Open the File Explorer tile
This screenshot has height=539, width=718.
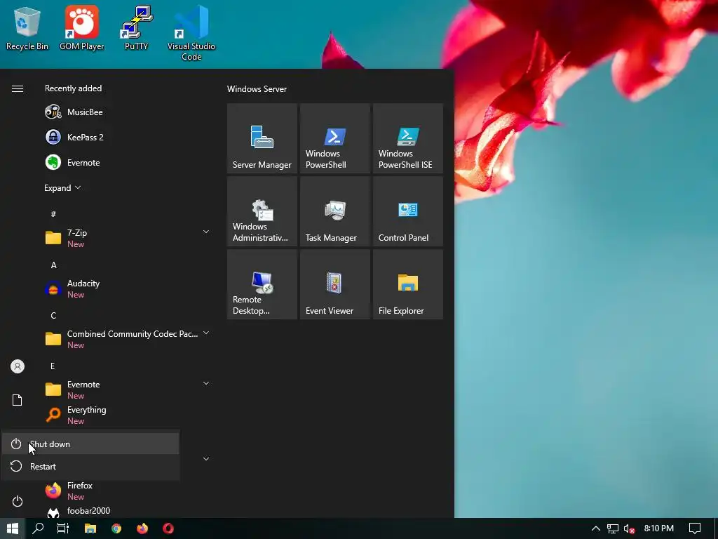[x=408, y=284]
